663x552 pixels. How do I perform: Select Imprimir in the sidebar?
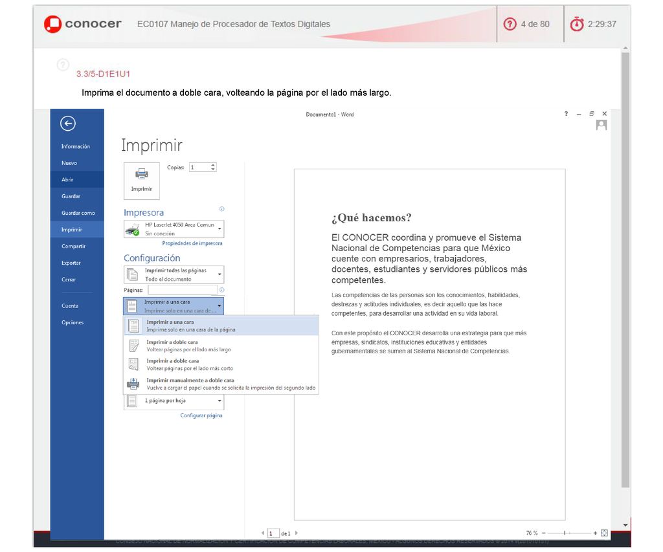(77, 230)
